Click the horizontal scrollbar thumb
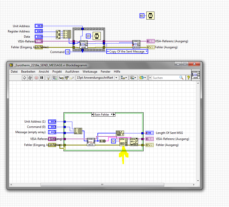229x207 pixels. pos(102,185)
